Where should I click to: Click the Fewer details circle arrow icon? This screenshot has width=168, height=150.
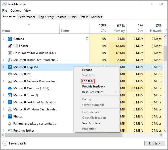[x=5, y=143]
